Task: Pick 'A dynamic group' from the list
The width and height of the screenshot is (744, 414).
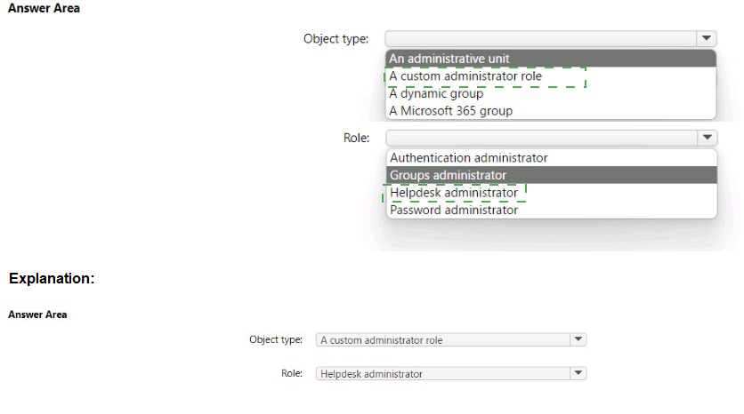Action: pos(436,93)
